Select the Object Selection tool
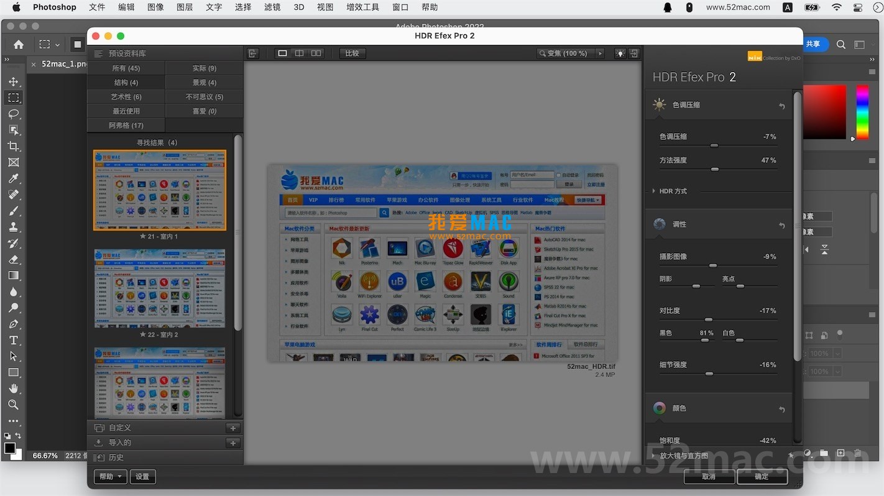The image size is (884, 496). [x=14, y=130]
